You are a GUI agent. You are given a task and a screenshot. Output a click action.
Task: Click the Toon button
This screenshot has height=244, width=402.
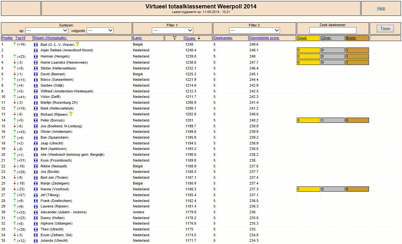(x=385, y=28)
